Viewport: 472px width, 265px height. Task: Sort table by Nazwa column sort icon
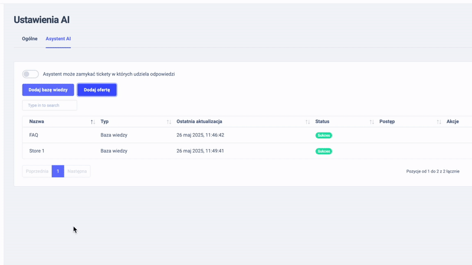tap(93, 122)
